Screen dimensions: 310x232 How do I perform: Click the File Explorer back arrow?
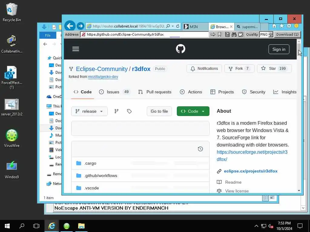coord(45,44)
